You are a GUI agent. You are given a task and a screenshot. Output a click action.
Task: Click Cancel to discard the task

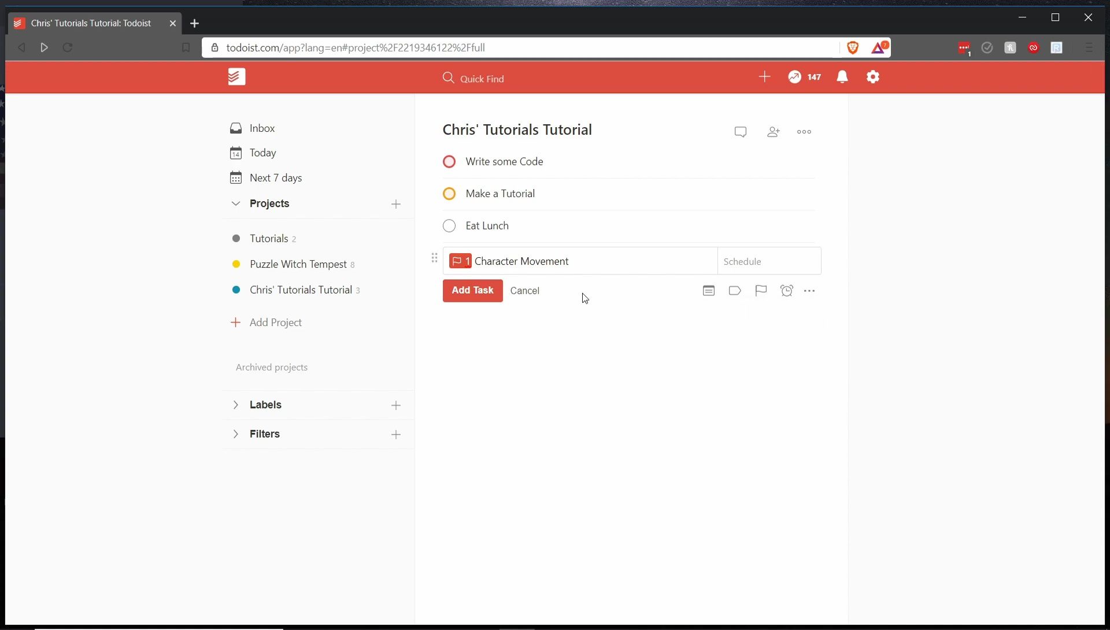click(x=525, y=291)
